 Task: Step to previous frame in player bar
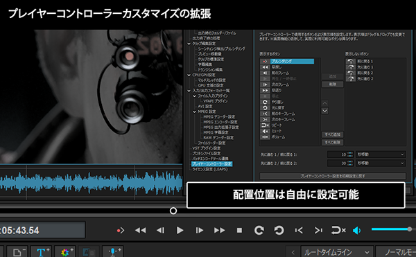click(x=160, y=231)
